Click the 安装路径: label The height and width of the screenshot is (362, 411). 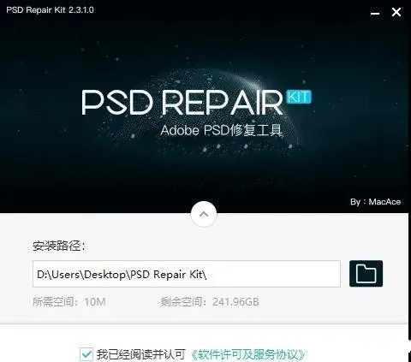click(x=59, y=246)
